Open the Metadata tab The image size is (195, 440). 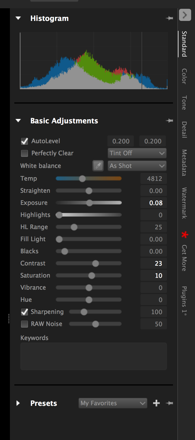coord(184,162)
